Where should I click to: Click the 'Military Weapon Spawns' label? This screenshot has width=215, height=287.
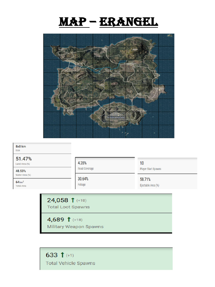(75, 226)
